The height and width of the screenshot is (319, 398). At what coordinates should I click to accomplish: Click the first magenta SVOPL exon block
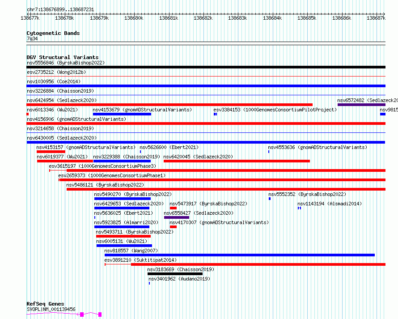pos(82,315)
